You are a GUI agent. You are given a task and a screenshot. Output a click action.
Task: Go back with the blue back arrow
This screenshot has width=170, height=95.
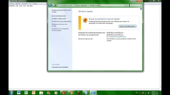click(x=50, y=5)
